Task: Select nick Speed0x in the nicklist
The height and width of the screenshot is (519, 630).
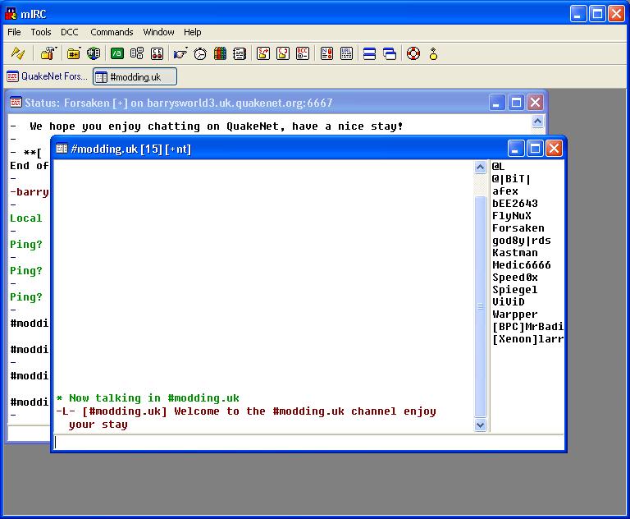Action: (x=514, y=278)
